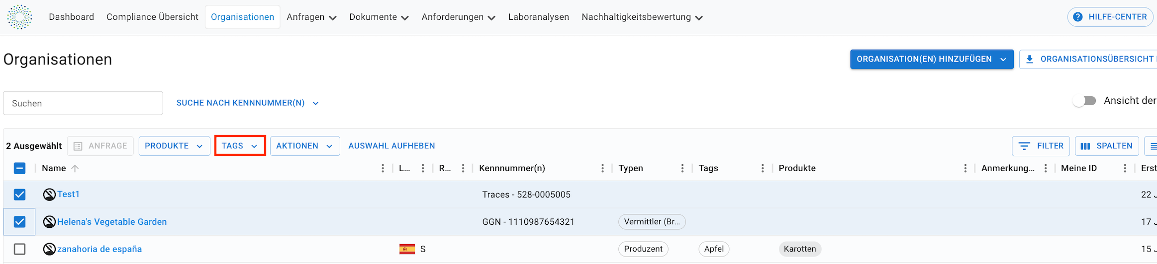
Task: Click the Produkte column header
Action: 797,168
